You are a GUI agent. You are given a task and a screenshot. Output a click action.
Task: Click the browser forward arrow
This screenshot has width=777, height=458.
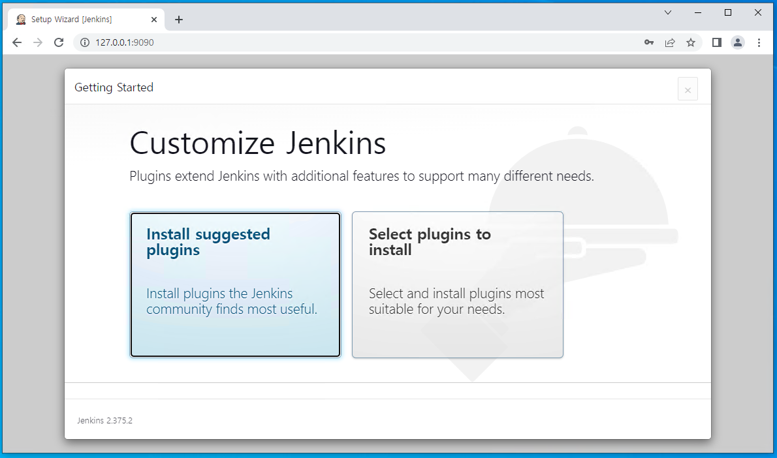click(38, 42)
